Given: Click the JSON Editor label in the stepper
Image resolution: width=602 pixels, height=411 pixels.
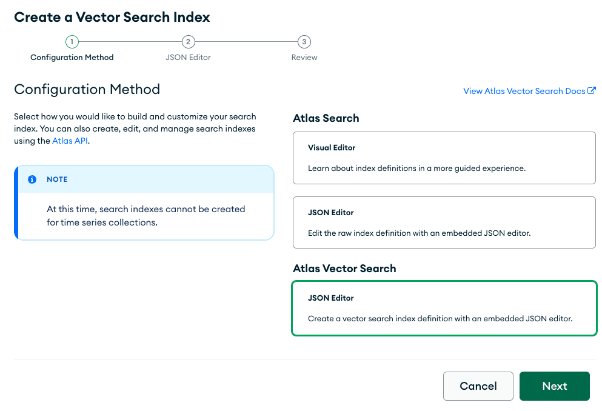Looking at the screenshot, I should pyautogui.click(x=188, y=57).
